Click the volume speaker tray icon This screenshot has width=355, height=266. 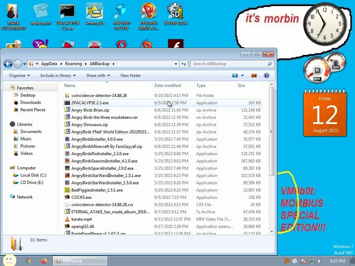coord(320,261)
